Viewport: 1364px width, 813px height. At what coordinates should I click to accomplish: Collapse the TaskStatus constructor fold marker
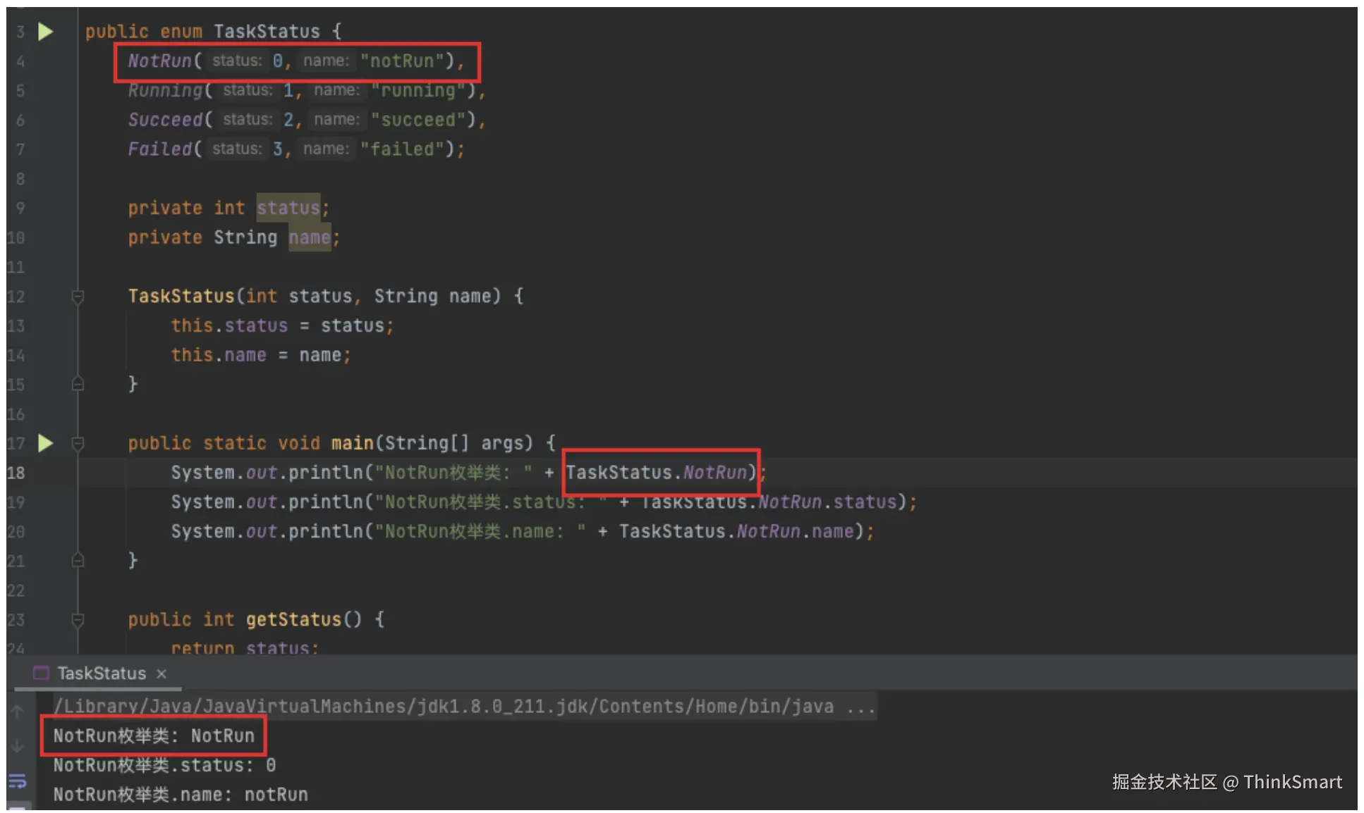tap(78, 297)
